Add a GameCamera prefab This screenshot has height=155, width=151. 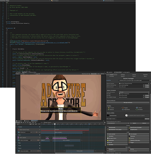click(x=117, y=127)
